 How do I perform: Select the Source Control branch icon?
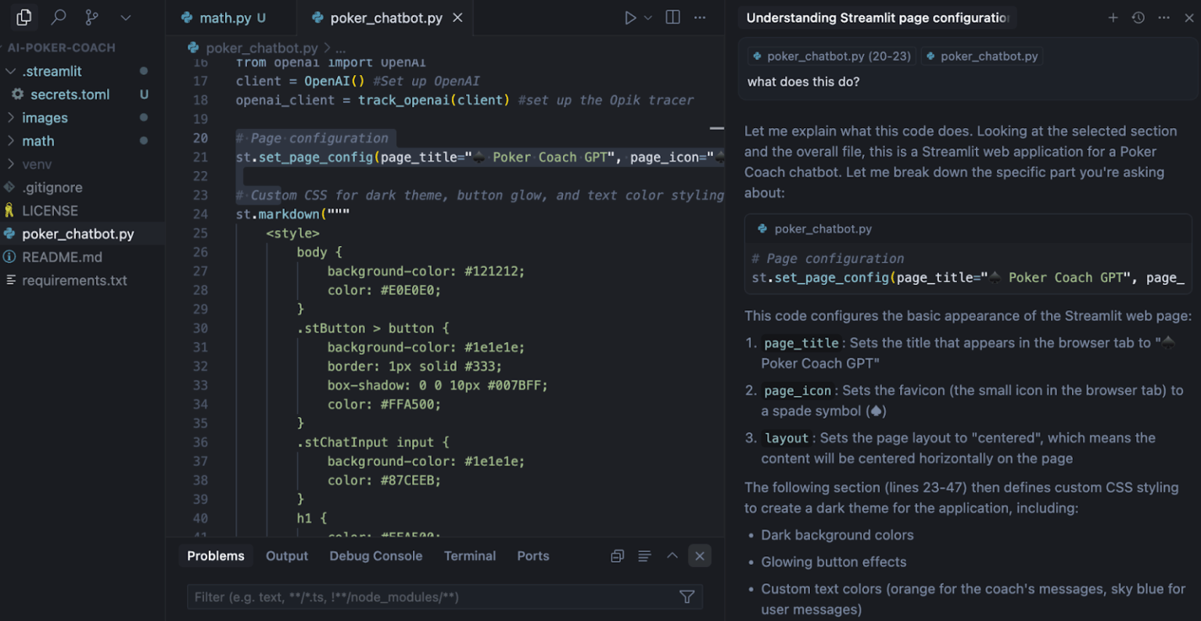tap(92, 16)
